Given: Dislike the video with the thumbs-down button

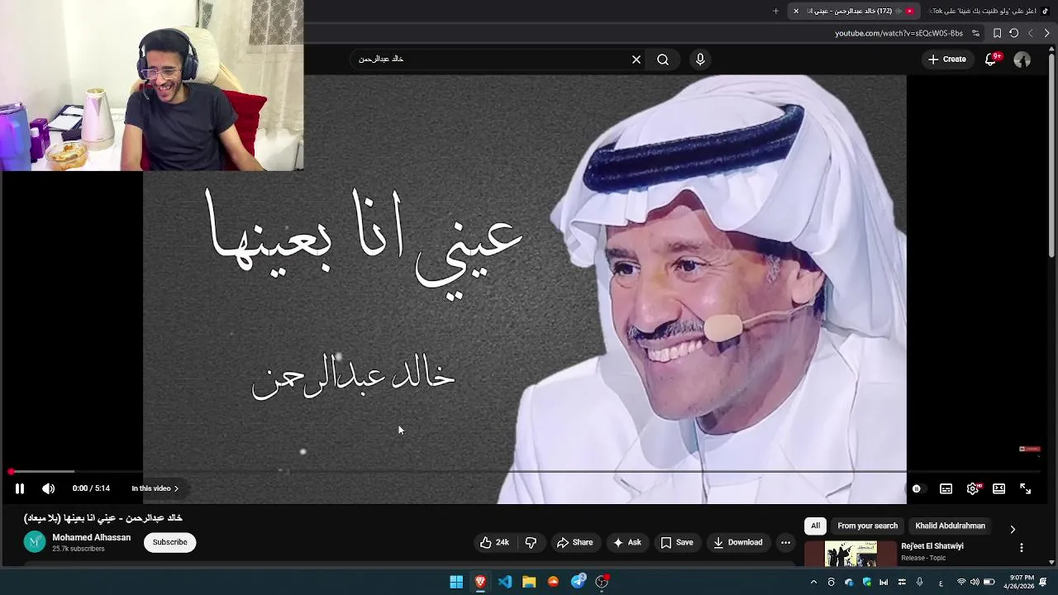Looking at the screenshot, I should 531,542.
